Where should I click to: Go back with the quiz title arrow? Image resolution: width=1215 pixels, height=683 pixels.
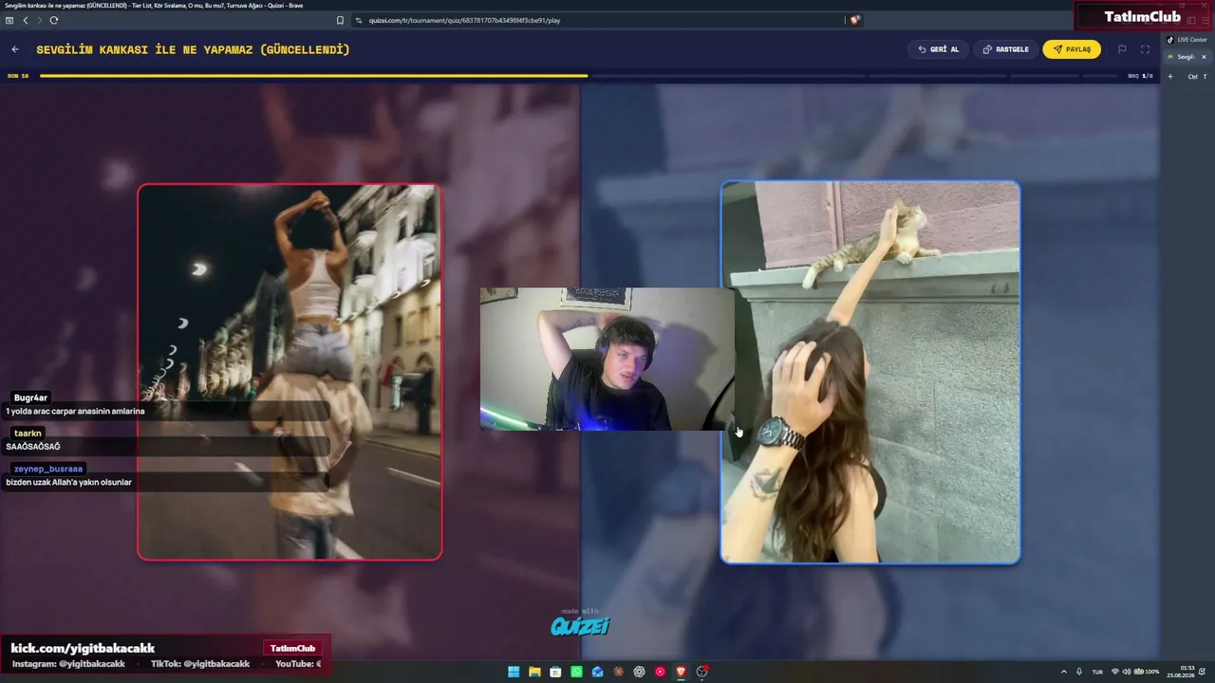pyautogui.click(x=15, y=49)
